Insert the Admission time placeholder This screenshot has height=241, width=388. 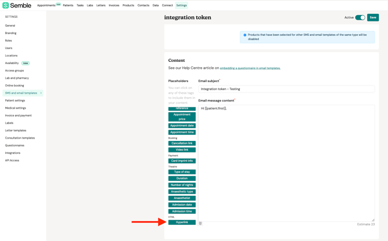(182, 212)
